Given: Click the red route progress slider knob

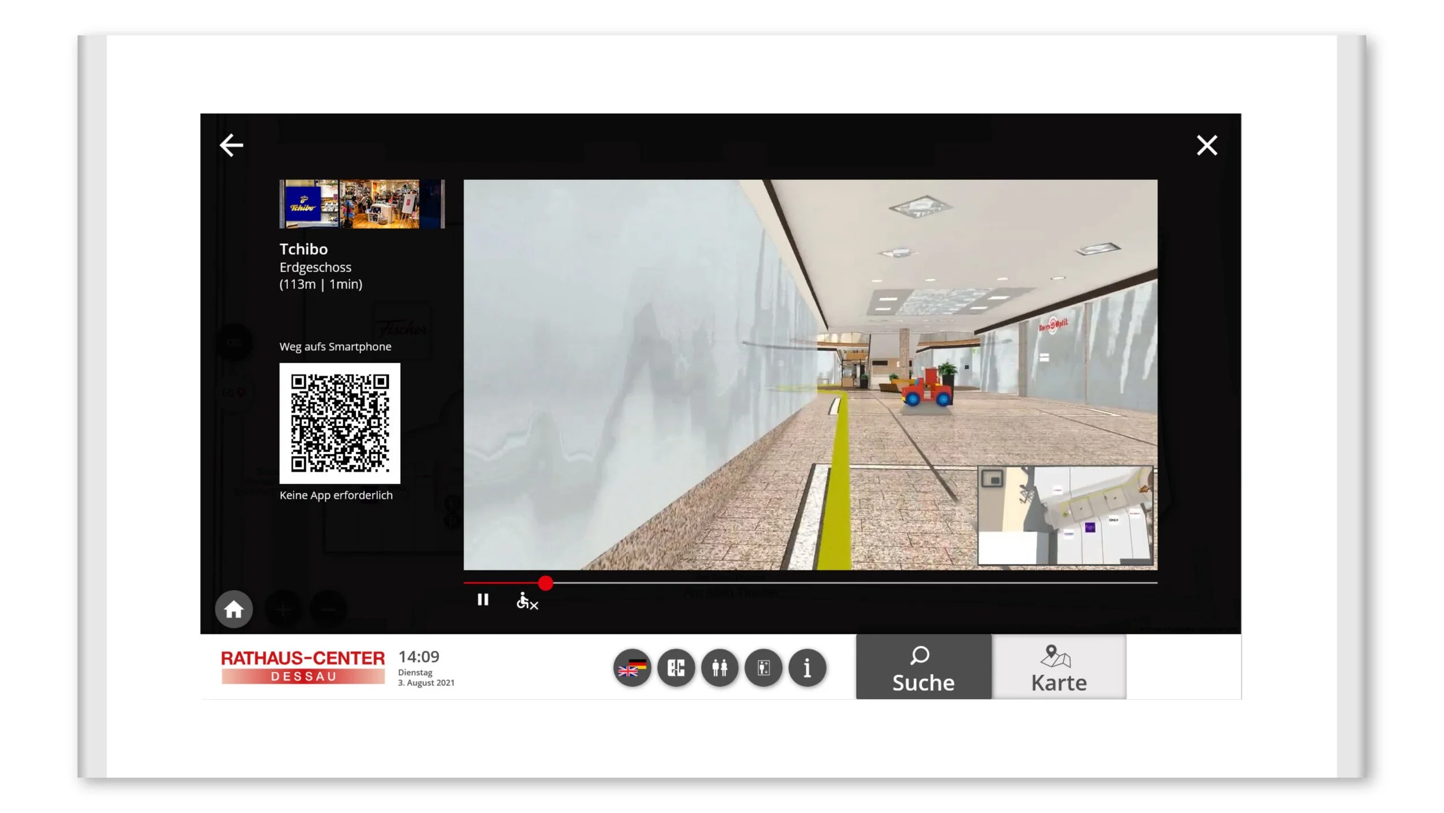Looking at the screenshot, I should [545, 583].
